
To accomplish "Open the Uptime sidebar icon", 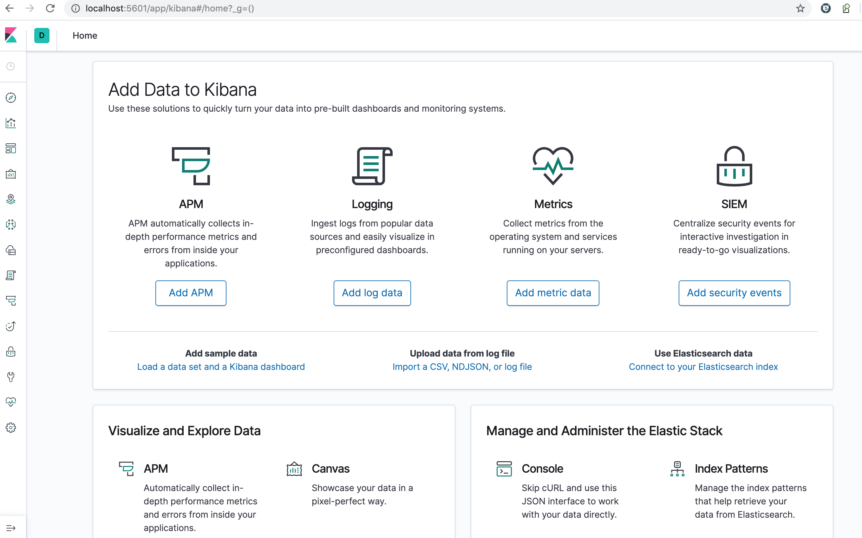I will pos(11,326).
